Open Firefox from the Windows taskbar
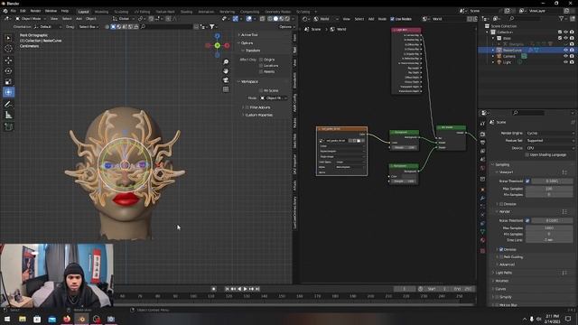The height and width of the screenshot is (325, 578). point(67,319)
